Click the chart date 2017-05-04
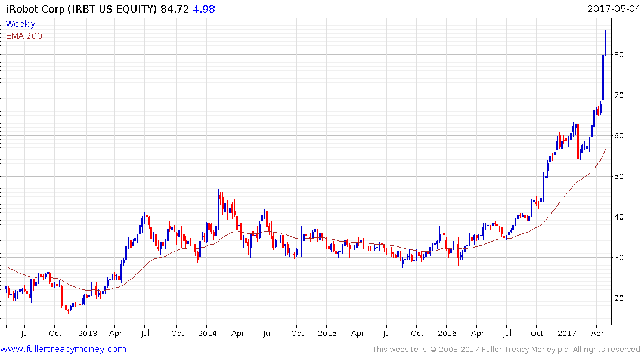641x358 pixels. 614,8
